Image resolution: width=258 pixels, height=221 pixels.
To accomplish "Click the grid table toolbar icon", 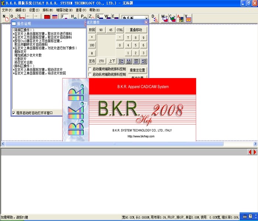I will point(55,17).
